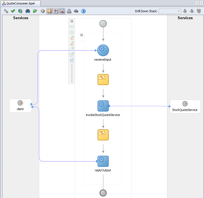Select the invokeStockQuoteService activity
Image resolution: width=204 pixels, height=198 pixels.
coord(103,106)
